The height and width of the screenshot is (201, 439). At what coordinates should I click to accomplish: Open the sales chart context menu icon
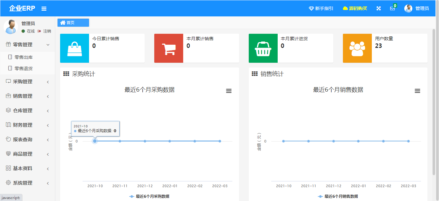pos(417,91)
